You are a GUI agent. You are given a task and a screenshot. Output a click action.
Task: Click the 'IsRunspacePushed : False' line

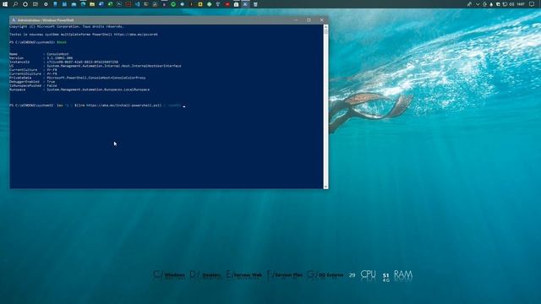pyautogui.click(x=33, y=85)
